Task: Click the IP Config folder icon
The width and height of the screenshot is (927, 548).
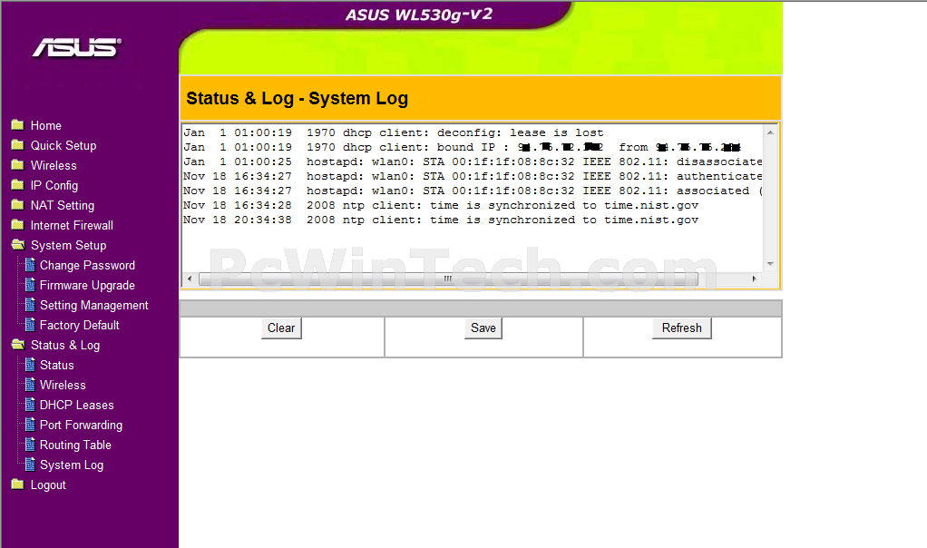Action: 18,185
